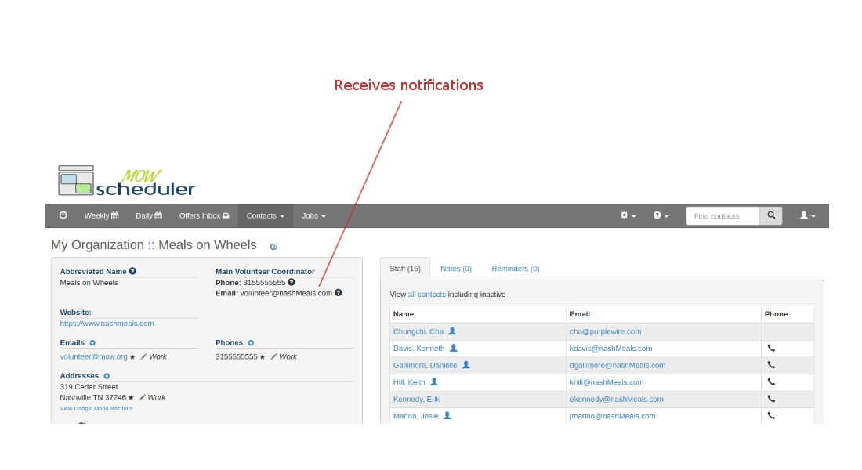Image resolution: width=862 pixels, height=470 pixels.
Task: Show help for Abbreviated Name
Action: [132, 271]
